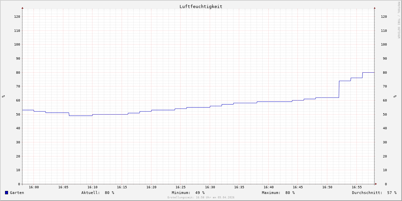Click the 16:55 time axis label
The image size is (402, 201).
click(357, 187)
